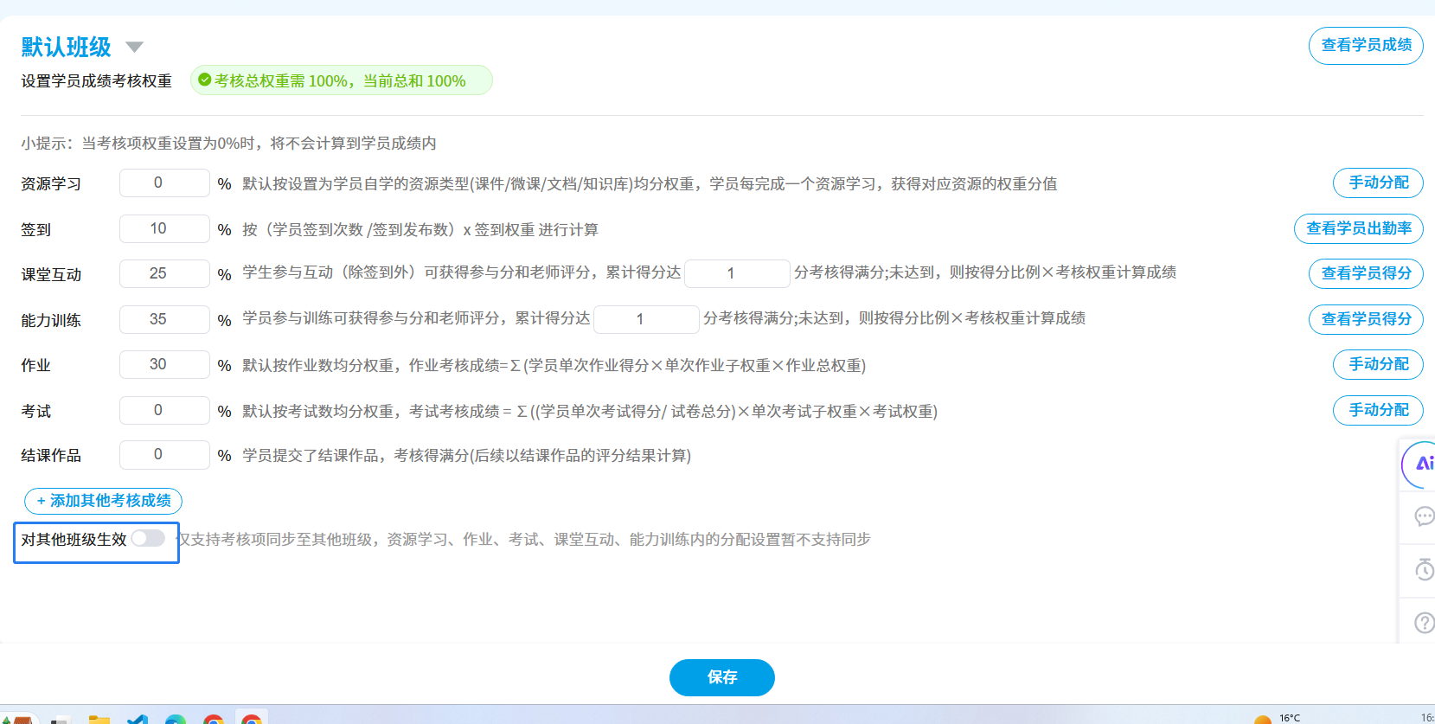This screenshot has width=1435, height=724.
Task: Click the 默认班级 class title
Action: pyautogui.click(x=67, y=47)
